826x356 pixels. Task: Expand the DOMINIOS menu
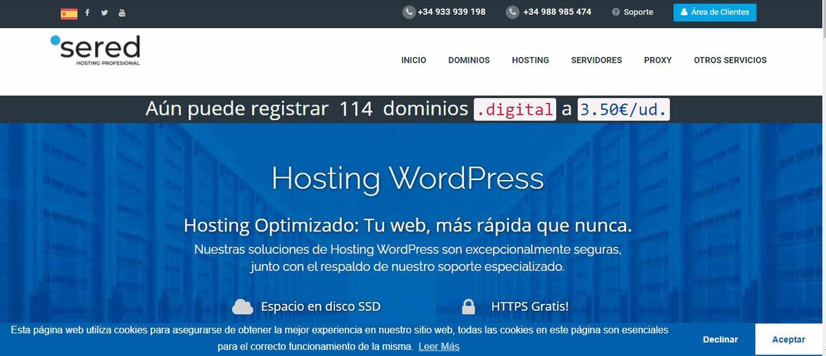pos(469,60)
